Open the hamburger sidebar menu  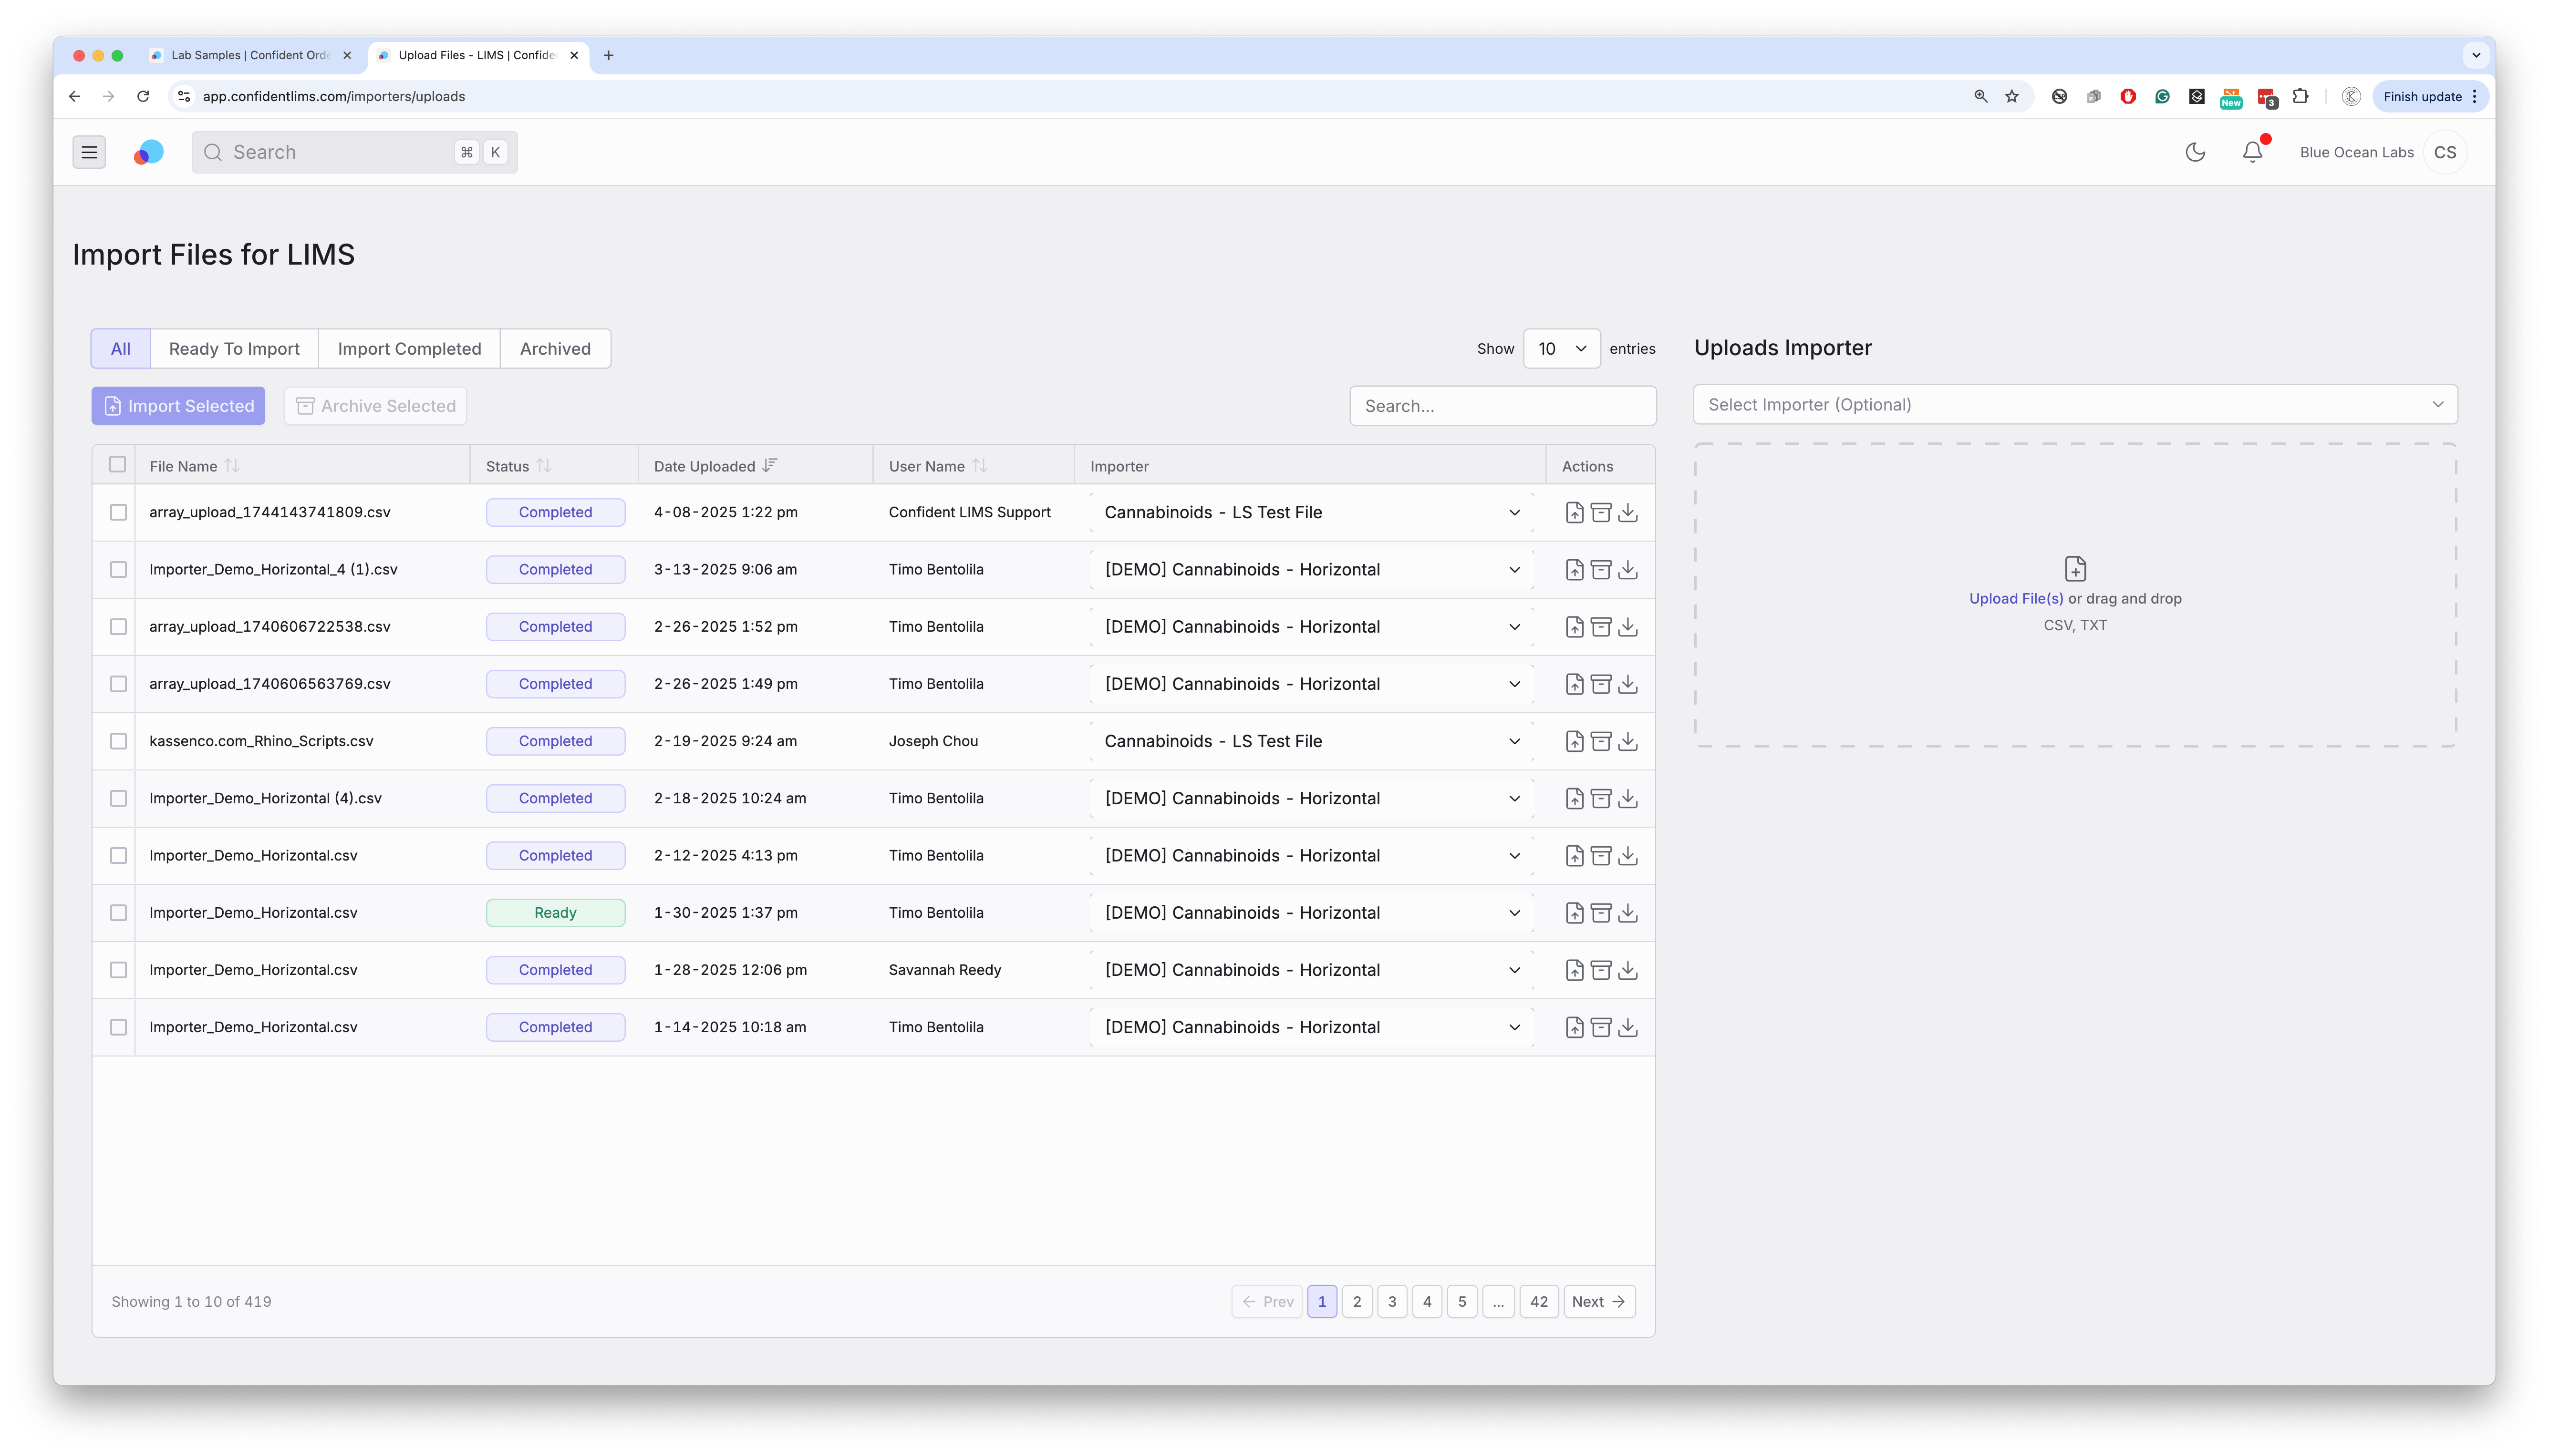pyautogui.click(x=89, y=152)
